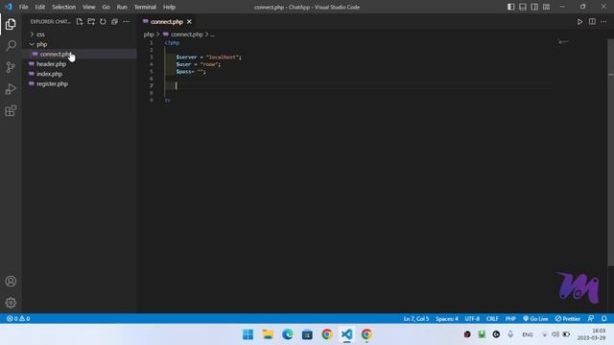
Task: Click the feedback icon in status bar
Action: click(591, 319)
